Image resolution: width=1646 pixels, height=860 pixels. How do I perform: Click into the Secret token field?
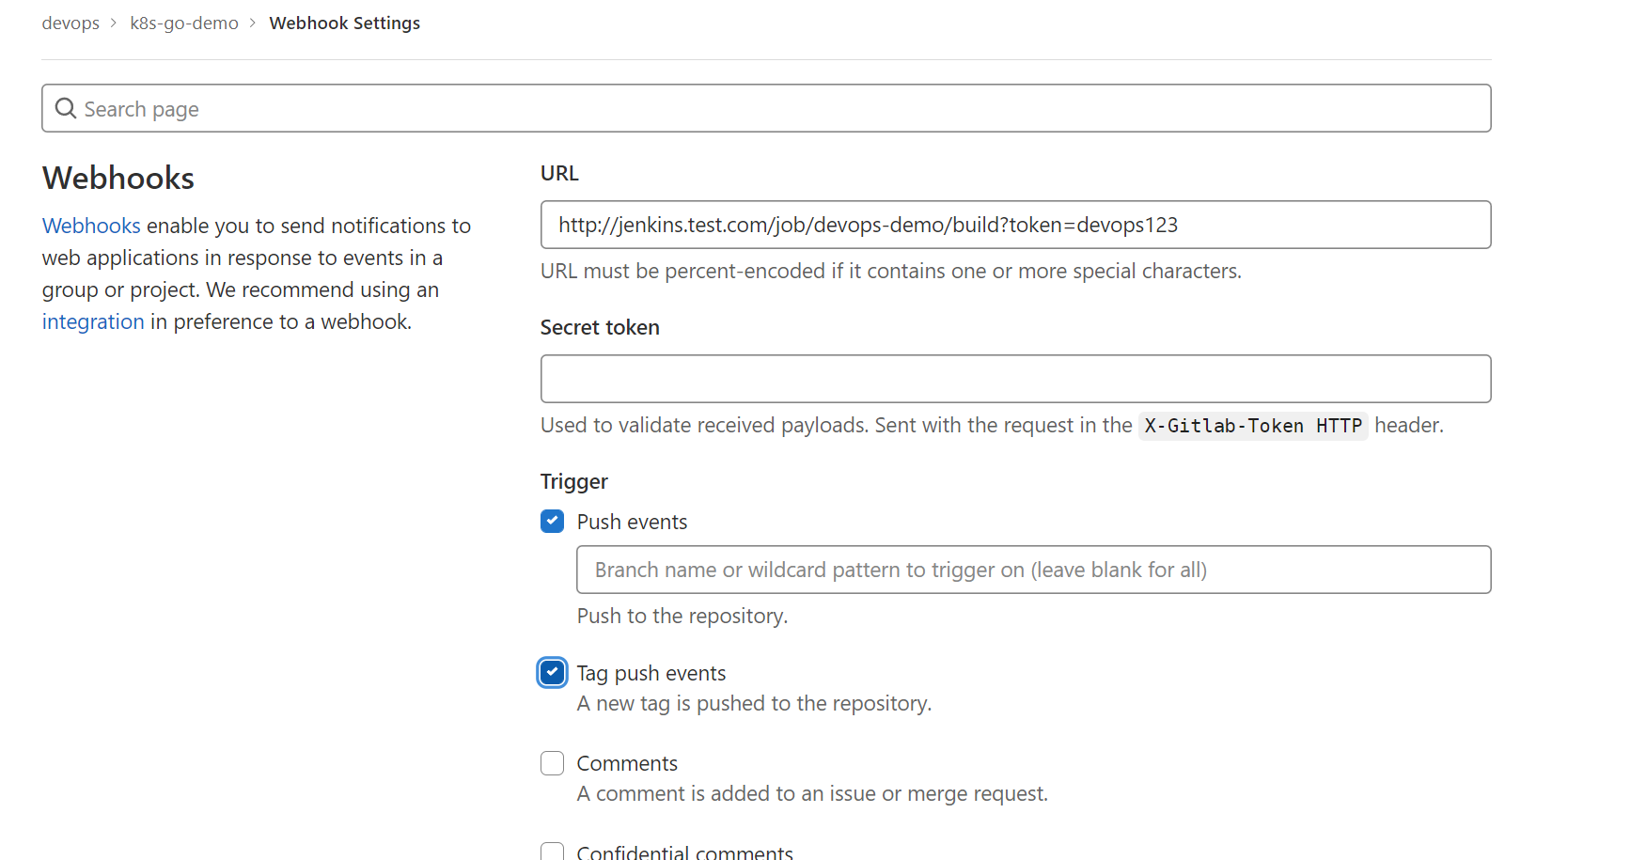pyautogui.click(x=1015, y=379)
